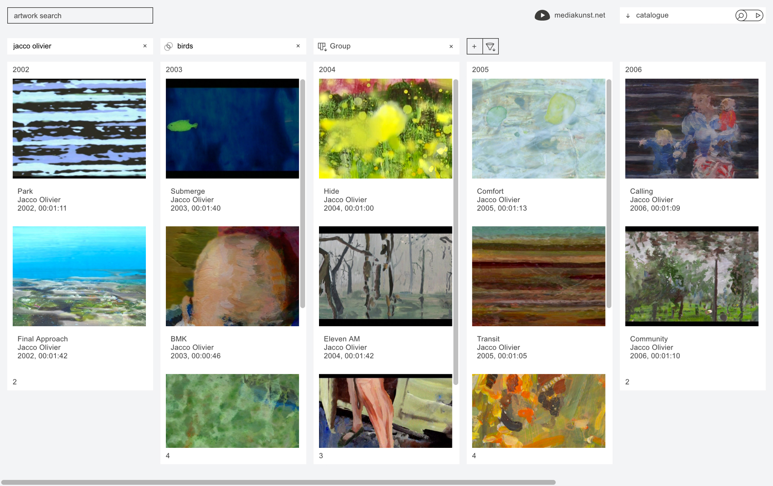773x486 pixels.
Task: Click '2006, 00:01:10' under Community
Action: tap(655, 356)
